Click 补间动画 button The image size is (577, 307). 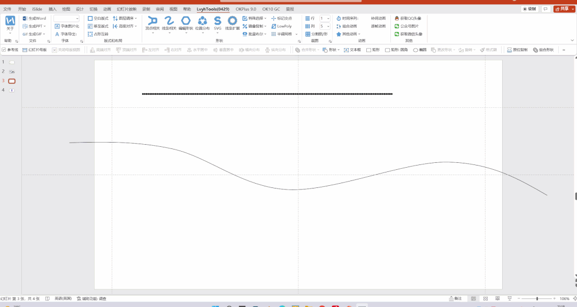[x=378, y=18]
